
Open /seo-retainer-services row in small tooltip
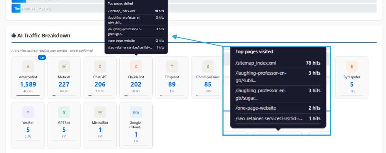pyautogui.click(x=136, y=48)
